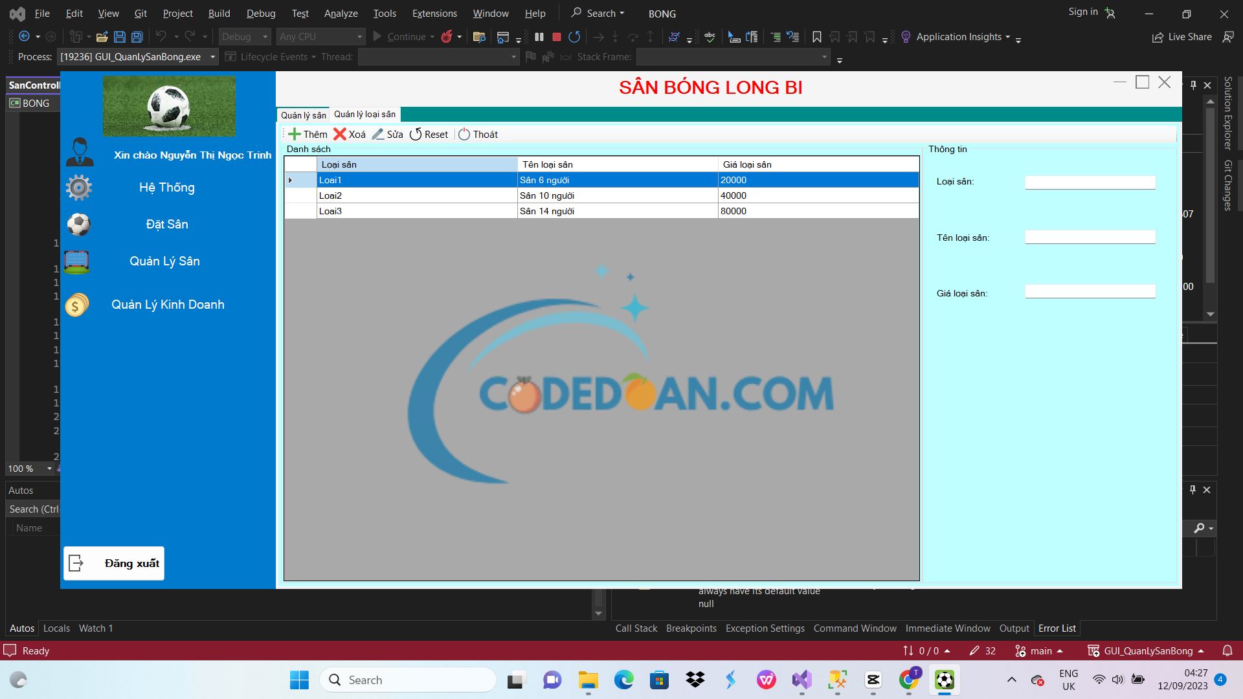
Task: Click the Đăng xuất logout button
Action: coord(114,563)
